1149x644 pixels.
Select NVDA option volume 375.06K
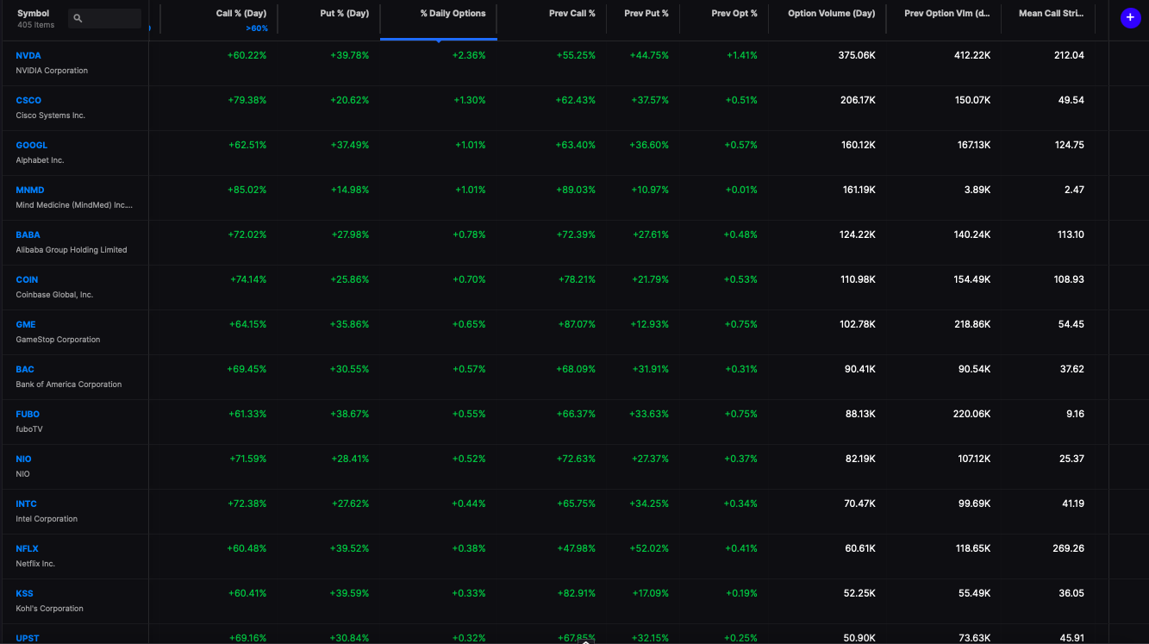point(857,55)
